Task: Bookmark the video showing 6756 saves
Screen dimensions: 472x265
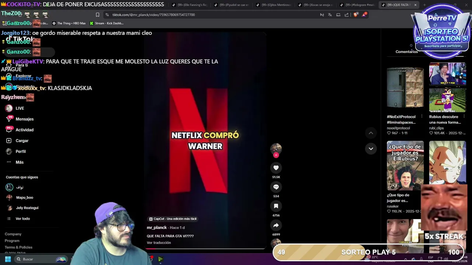Action: click(x=276, y=206)
